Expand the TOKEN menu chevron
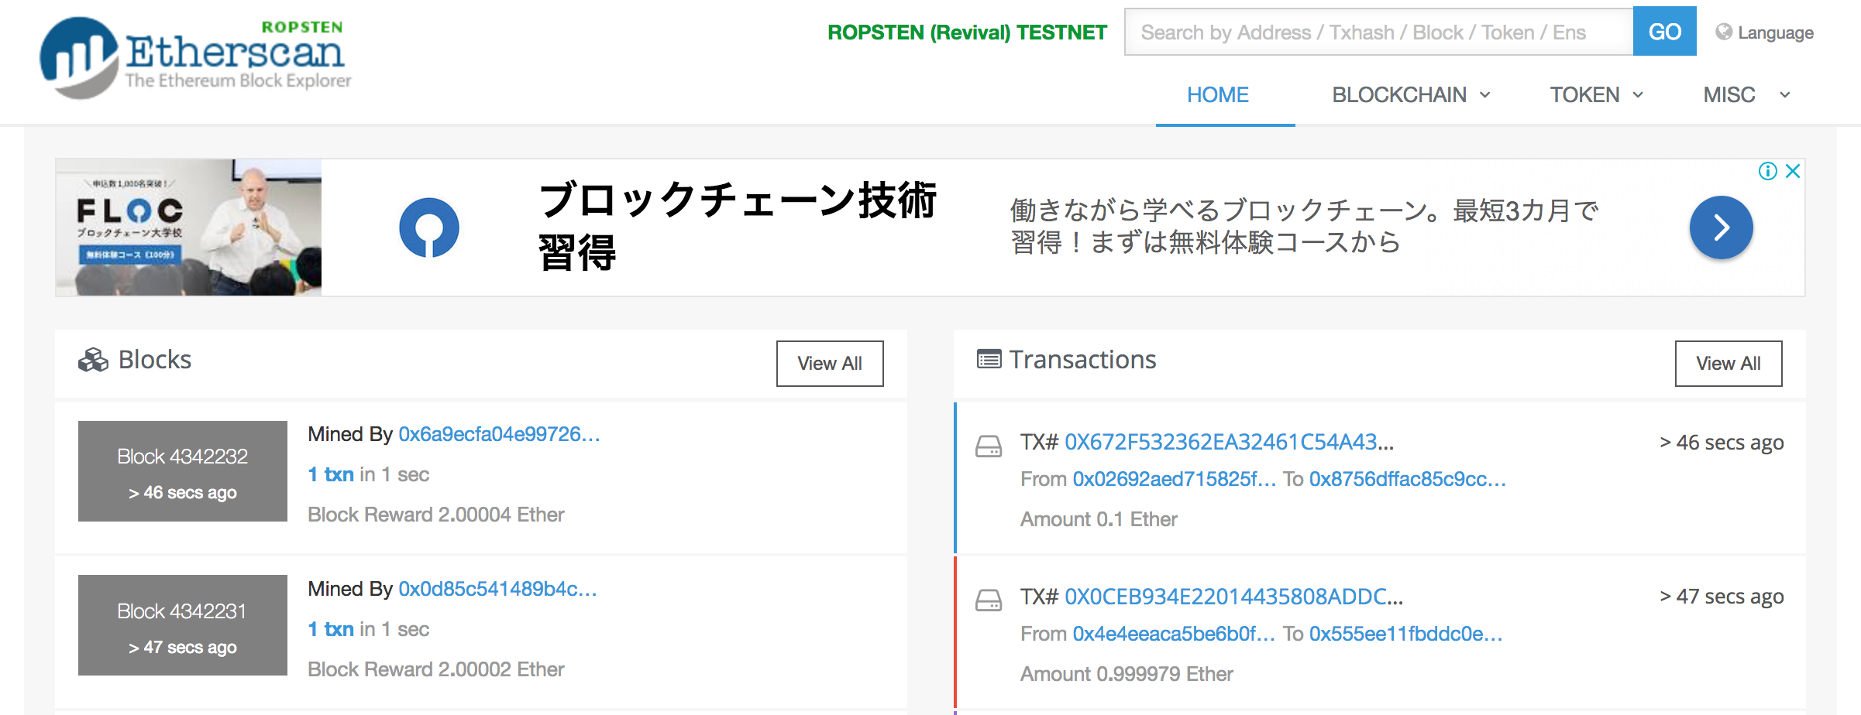 (1638, 95)
